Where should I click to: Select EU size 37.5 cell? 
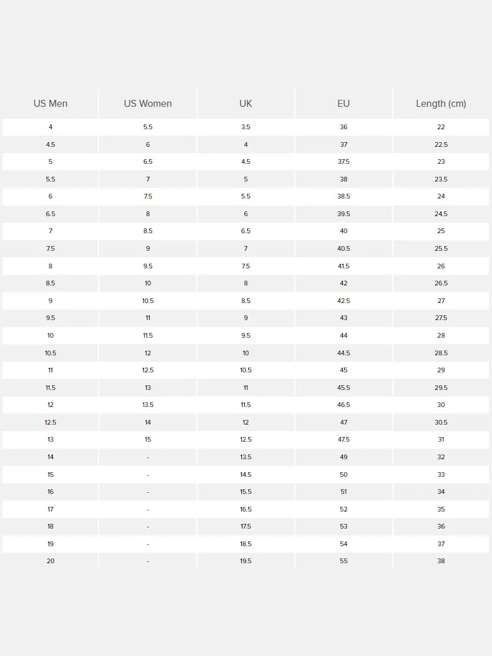click(343, 162)
